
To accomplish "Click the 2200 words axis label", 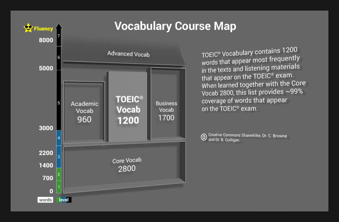I will click(x=46, y=153).
